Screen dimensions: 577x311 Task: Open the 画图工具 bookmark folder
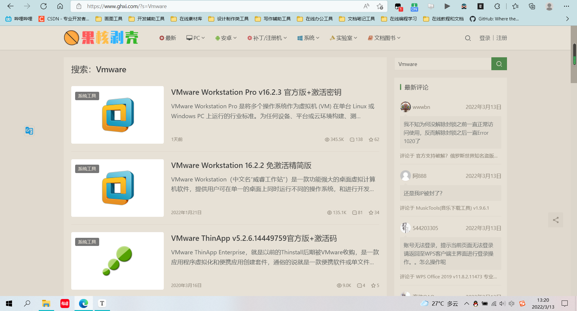pyautogui.click(x=109, y=19)
